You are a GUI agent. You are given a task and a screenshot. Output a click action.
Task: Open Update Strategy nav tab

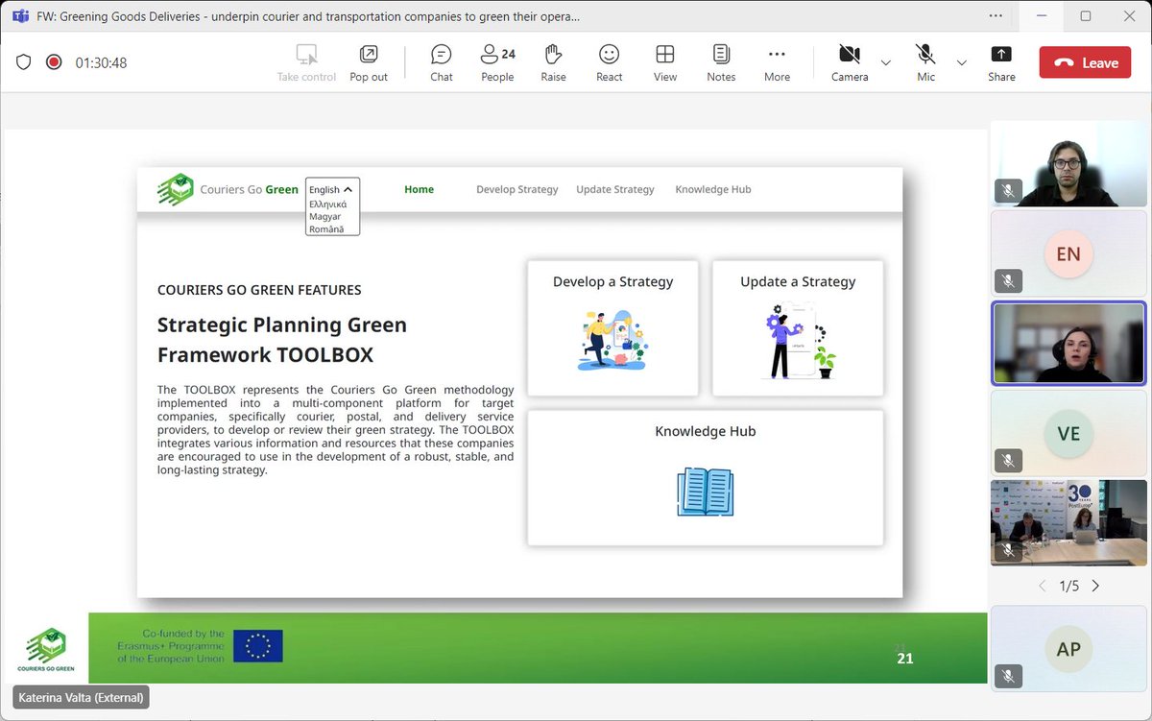tap(615, 189)
